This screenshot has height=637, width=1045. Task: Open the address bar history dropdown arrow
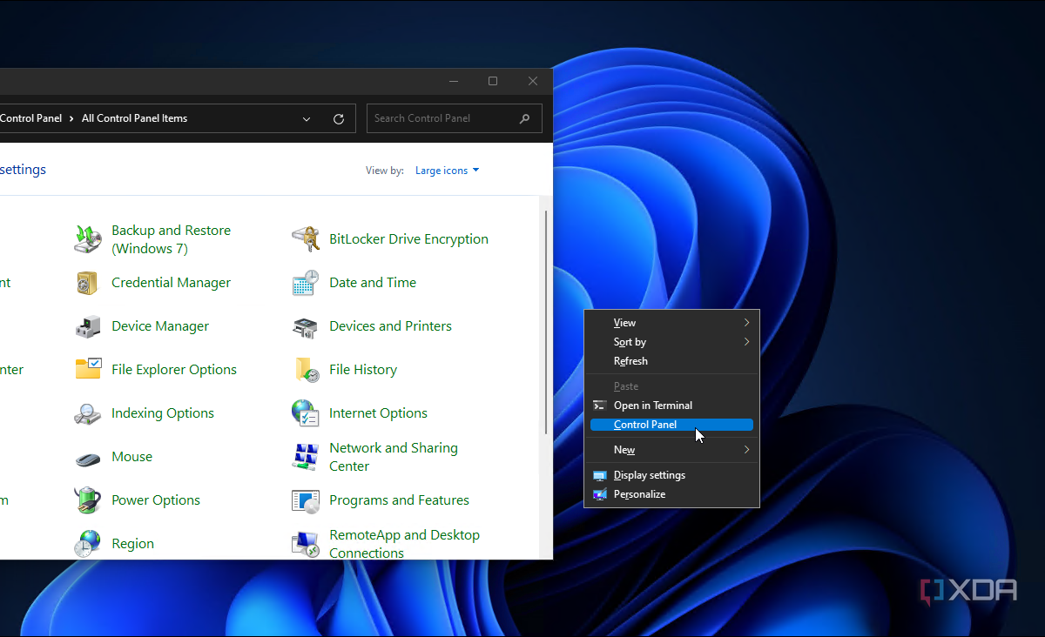click(307, 119)
